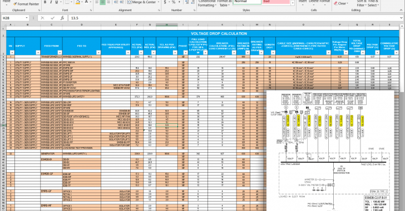Open the FEED FROM column filter dropdown
The height and width of the screenshot is (211, 405).
(x=60, y=52)
